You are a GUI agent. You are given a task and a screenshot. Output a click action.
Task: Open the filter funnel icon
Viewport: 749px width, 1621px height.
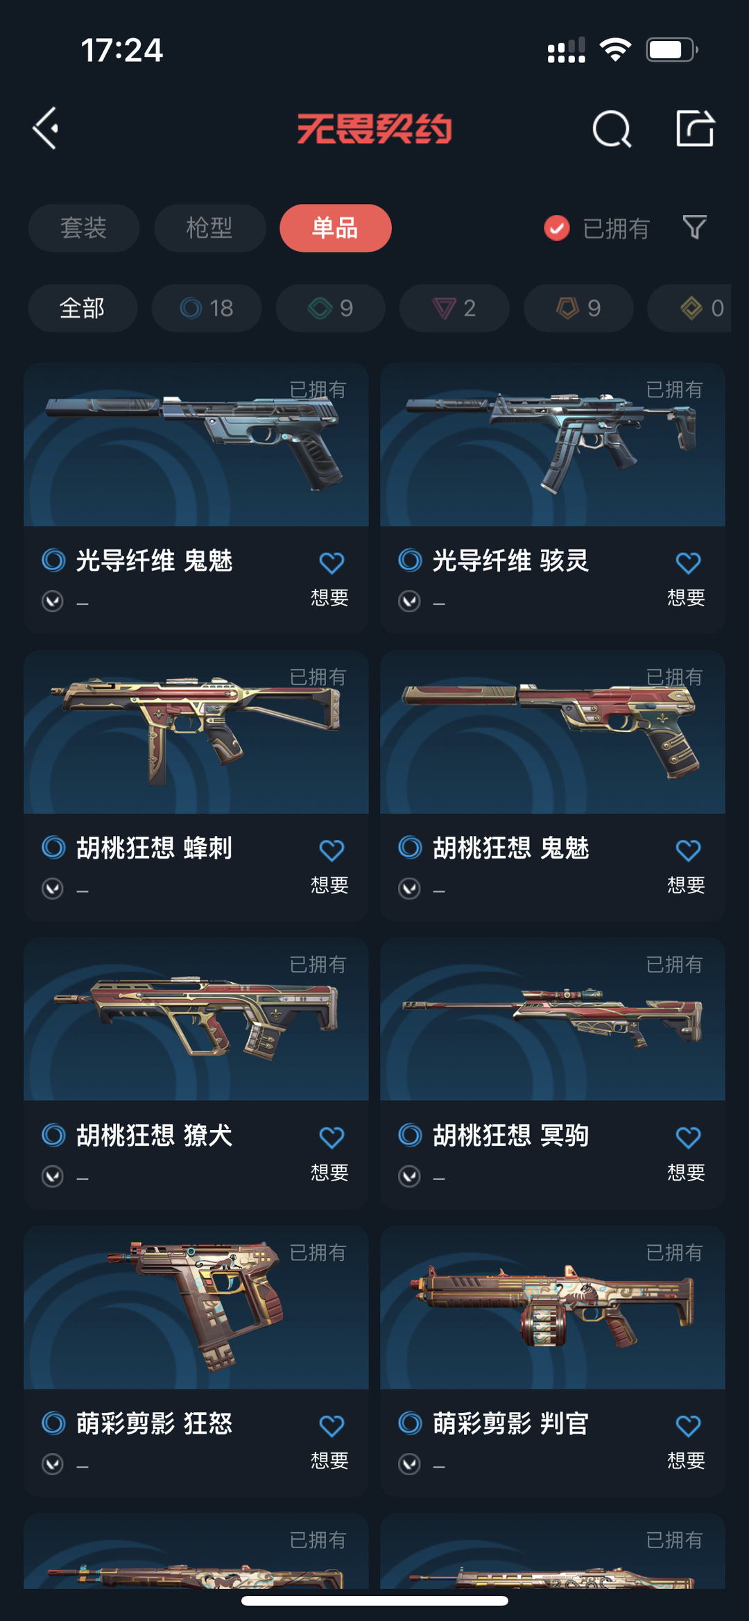pyautogui.click(x=694, y=228)
